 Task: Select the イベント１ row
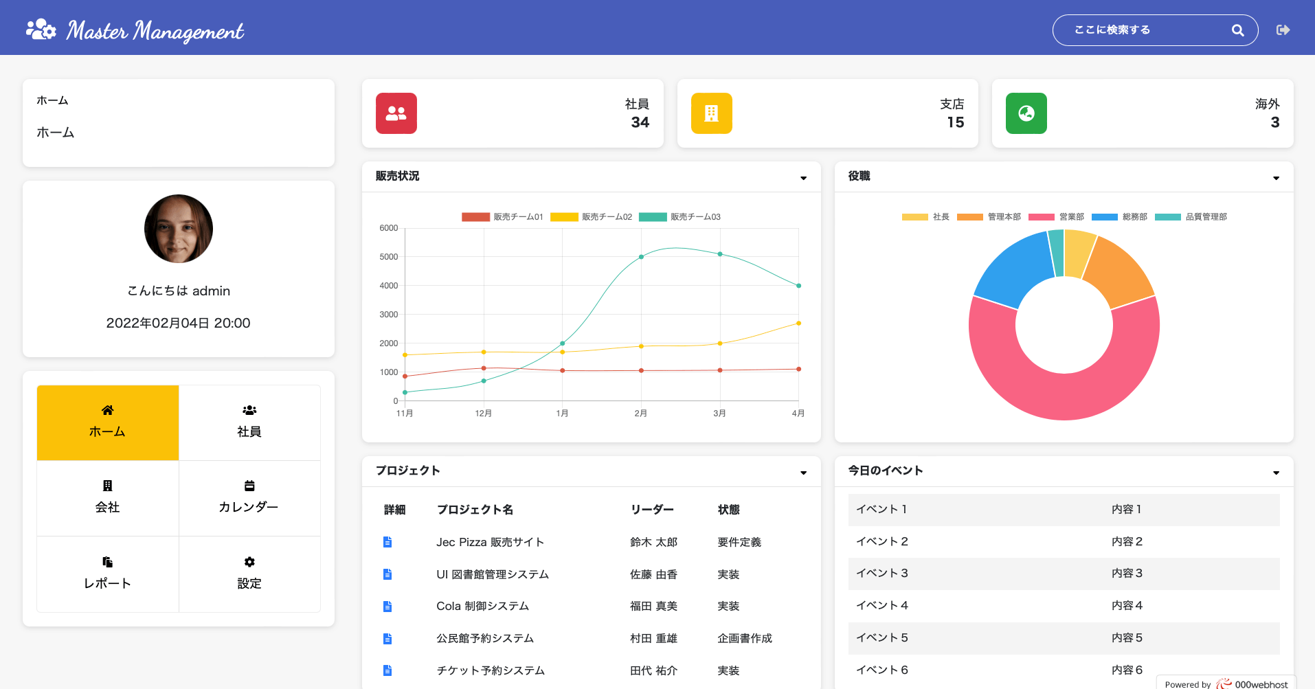(x=1064, y=510)
